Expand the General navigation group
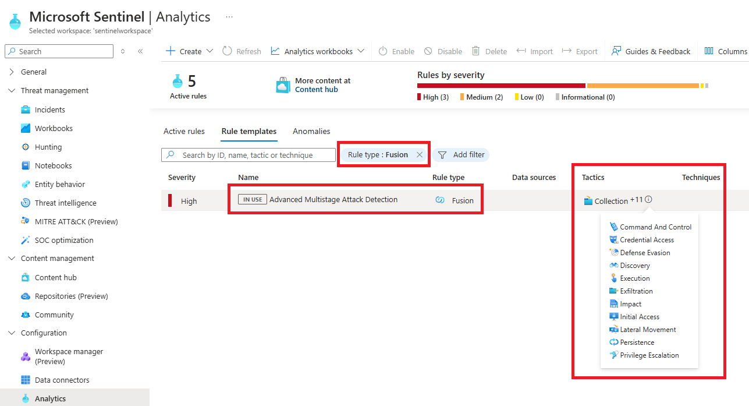 (12, 72)
